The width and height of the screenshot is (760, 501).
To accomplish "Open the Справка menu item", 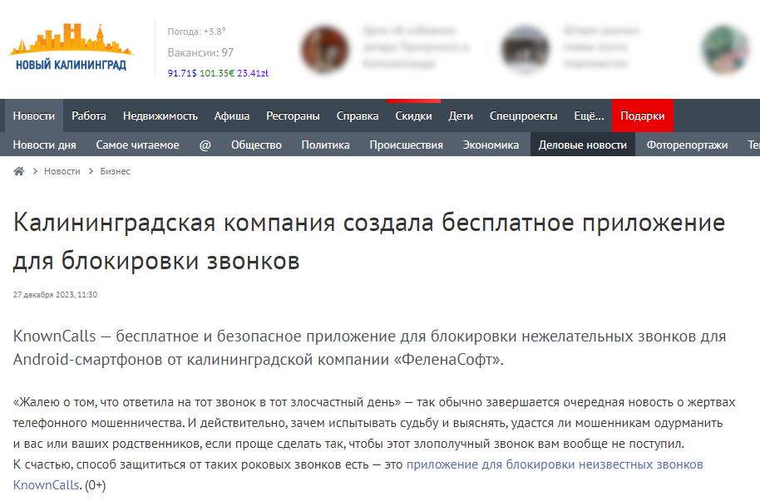I will pos(358,115).
